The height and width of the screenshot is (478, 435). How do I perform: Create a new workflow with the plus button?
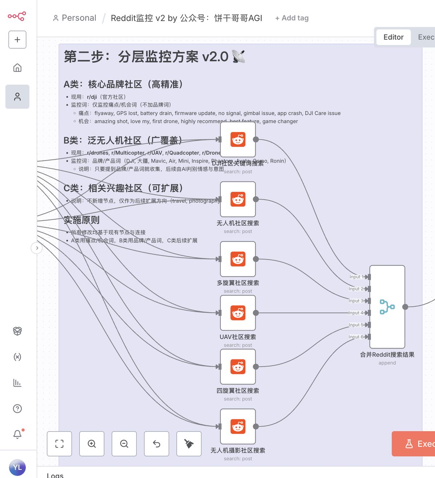[x=17, y=40]
